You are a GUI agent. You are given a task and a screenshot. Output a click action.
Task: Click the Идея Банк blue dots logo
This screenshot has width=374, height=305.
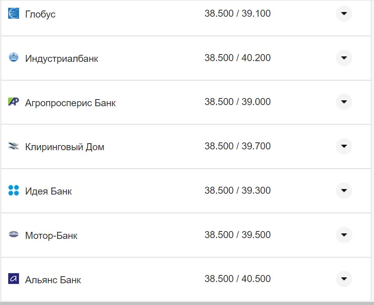click(x=13, y=191)
